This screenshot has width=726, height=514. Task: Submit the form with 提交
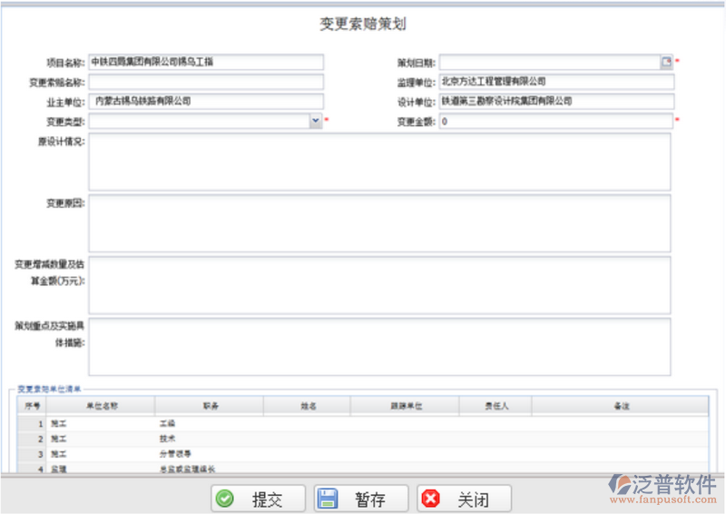[258, 499]
